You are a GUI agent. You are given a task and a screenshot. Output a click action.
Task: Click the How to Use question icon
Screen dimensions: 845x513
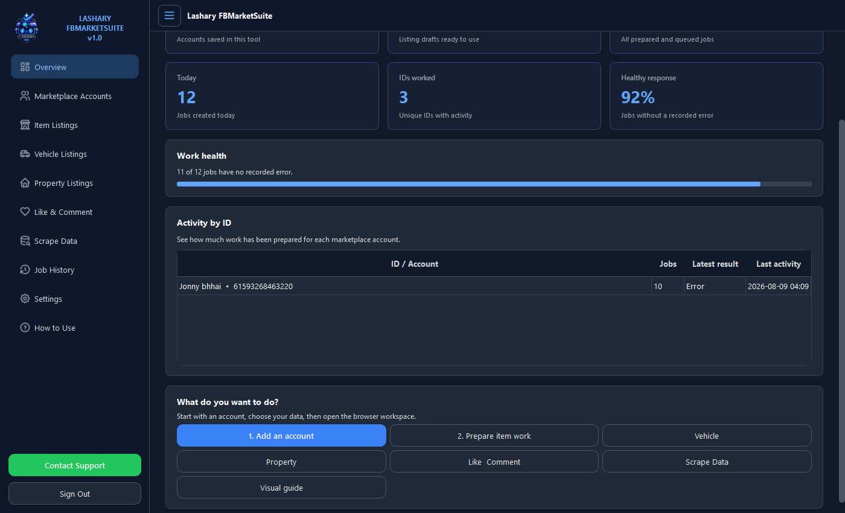25,328
